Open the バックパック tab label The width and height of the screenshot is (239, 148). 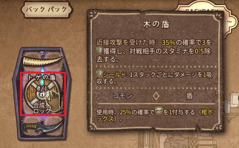(46, 9)
